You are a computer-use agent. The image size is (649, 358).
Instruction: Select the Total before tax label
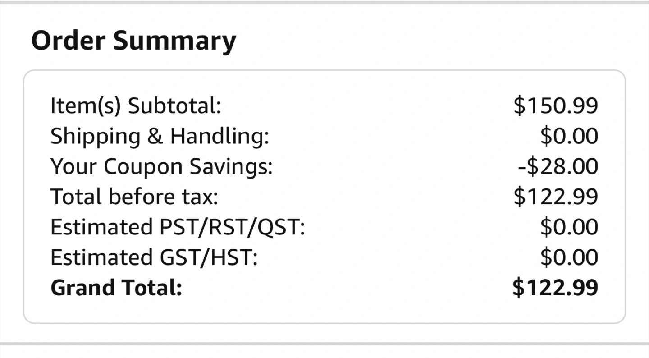coord(134,197)
